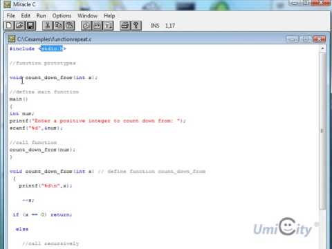Open the Options menu
The width and height of the screenshot is (332, 249).
(62, 16)
